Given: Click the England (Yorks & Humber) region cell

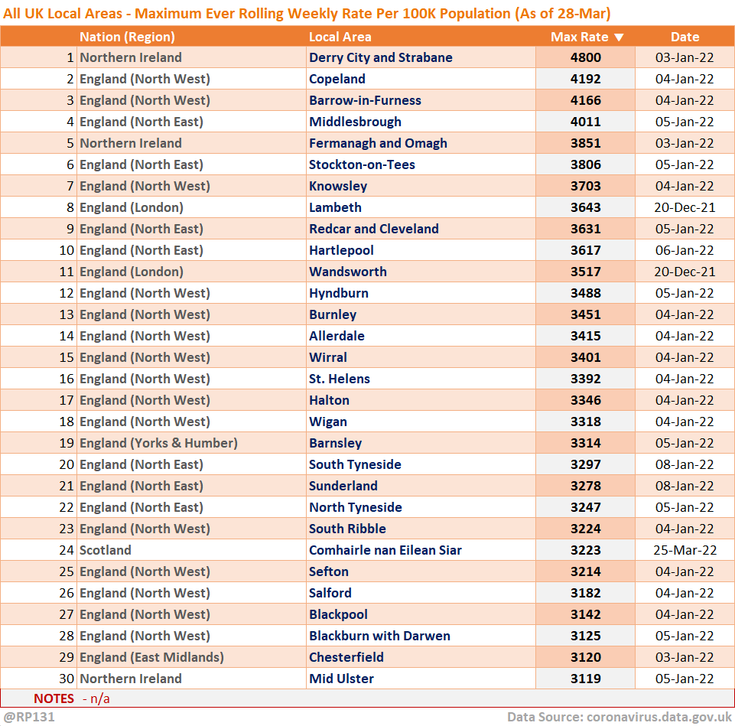Looking at the screenshot, I should 158,443.
